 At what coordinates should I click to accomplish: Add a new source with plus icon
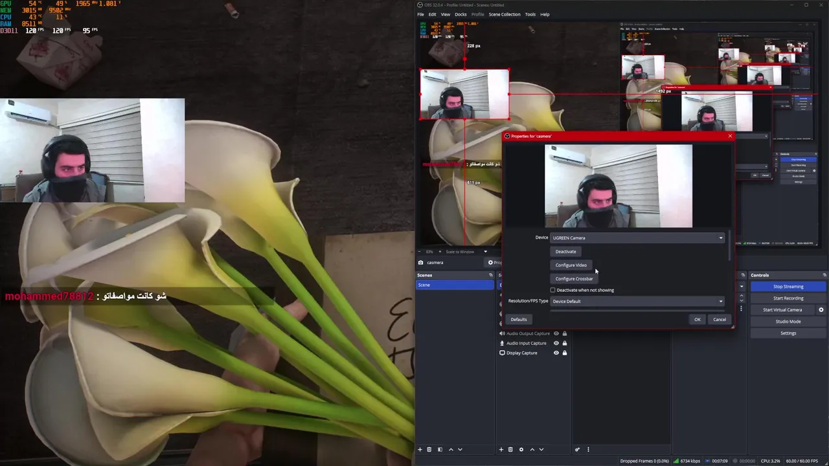[501, 449]
